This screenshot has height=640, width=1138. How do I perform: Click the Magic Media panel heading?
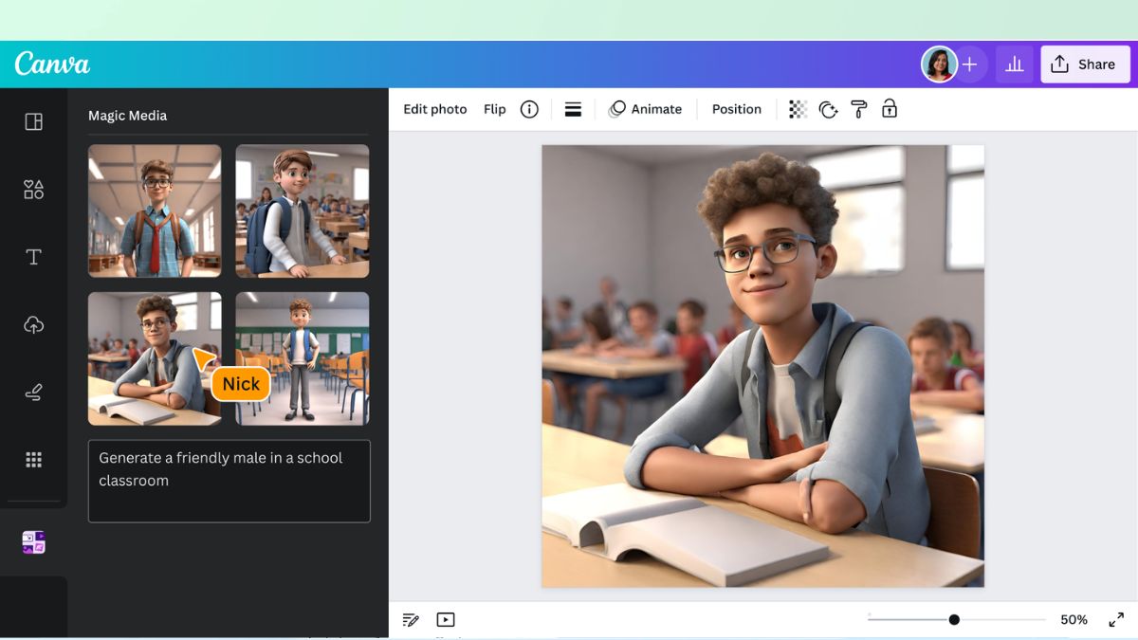pos(127,116)
